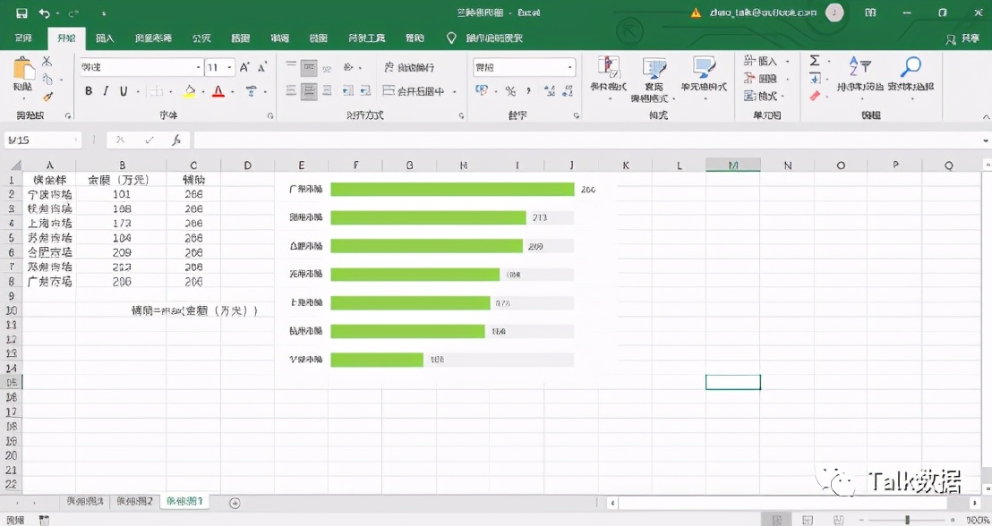Click the Name Box showing M15

click(40, 140)
